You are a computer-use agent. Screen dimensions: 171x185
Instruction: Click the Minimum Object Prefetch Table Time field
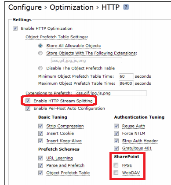(126, 76)
